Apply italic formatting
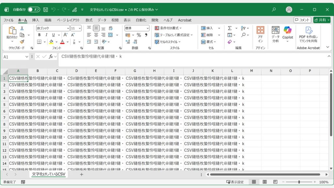 (46, 35)
